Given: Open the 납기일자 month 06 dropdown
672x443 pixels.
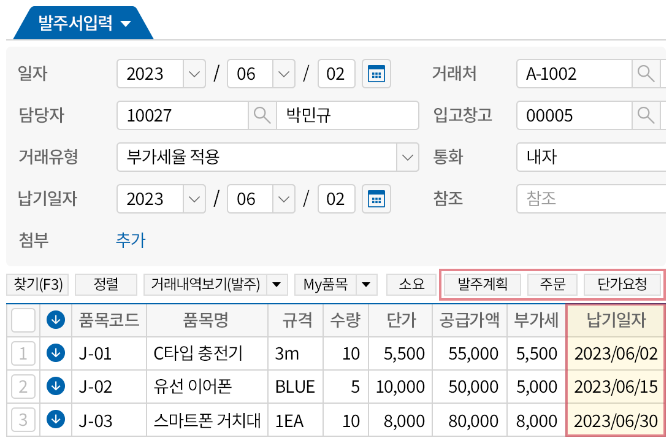Looking at the screenshot, I should pos(283,199).
